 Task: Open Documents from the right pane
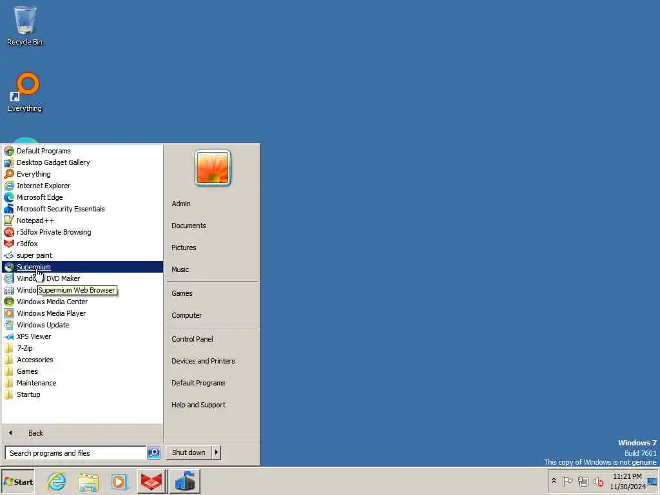click(213, 226)
